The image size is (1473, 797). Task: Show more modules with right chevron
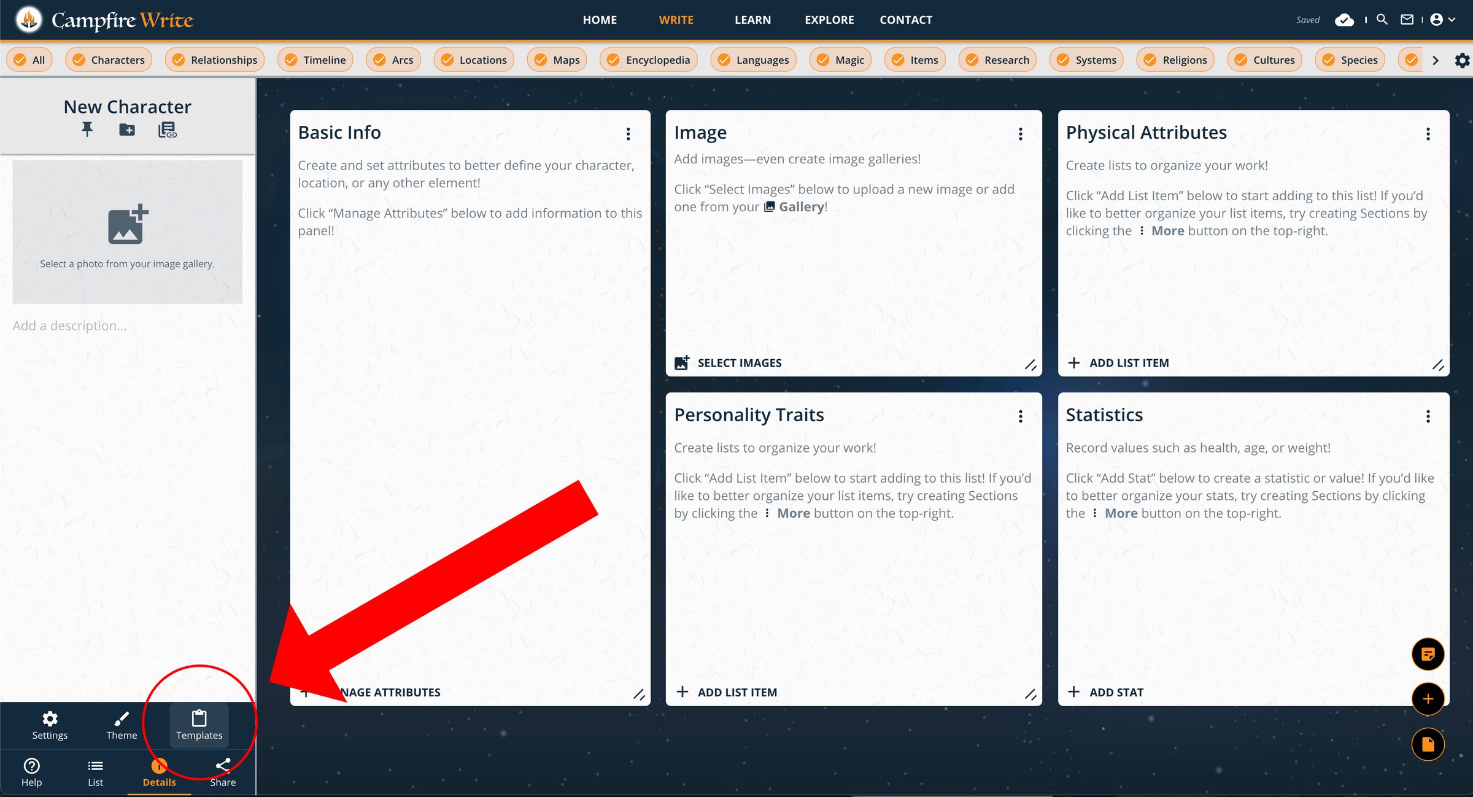[1435, 60]
